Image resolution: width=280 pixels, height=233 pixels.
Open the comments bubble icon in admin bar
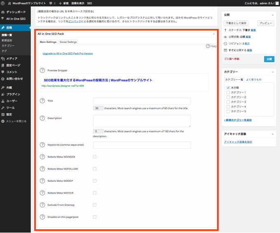51,3
